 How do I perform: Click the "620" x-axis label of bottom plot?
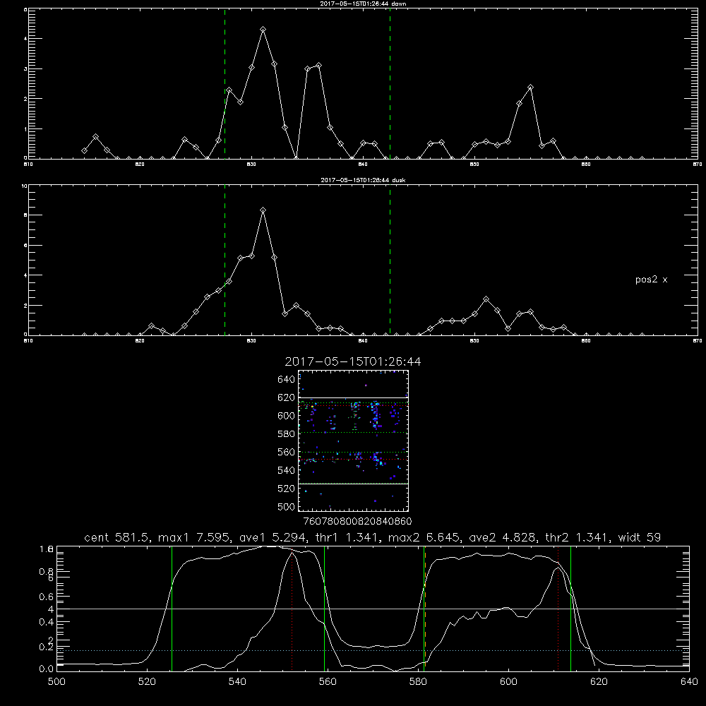[x=599, y=682]
